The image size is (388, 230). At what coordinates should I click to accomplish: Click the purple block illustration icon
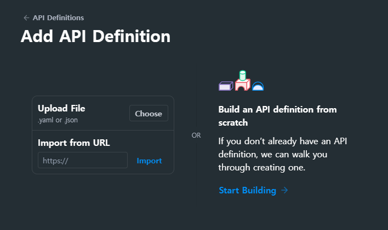(225, 86)
